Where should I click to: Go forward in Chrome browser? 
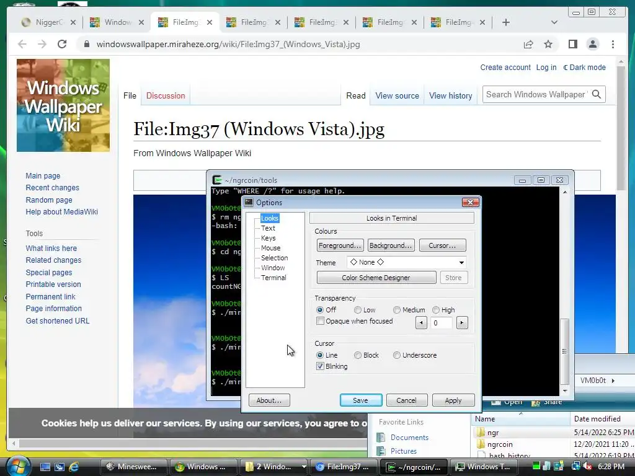click(x=42, y=44)
